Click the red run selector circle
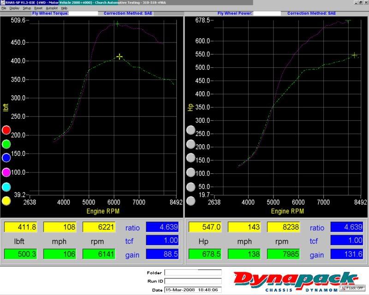The width and height of the screenshot is (369, 295). point(6,130)
